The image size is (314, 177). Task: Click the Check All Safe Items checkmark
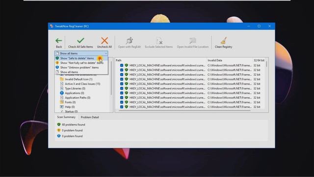(80, 40)
